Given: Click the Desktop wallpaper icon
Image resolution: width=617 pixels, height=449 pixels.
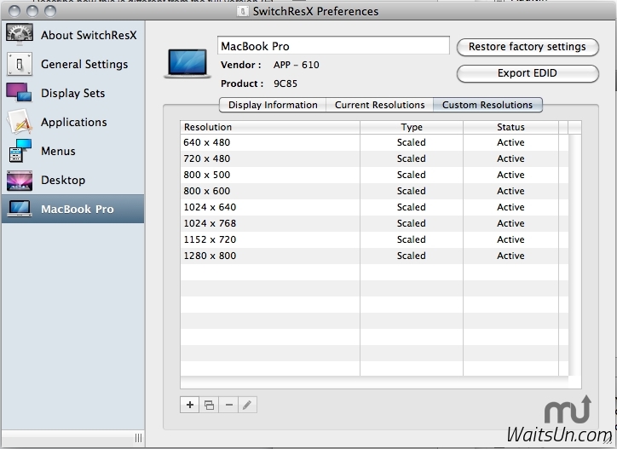Looking at the screenshot, I should pyautogui.click(x=20, y=181).
